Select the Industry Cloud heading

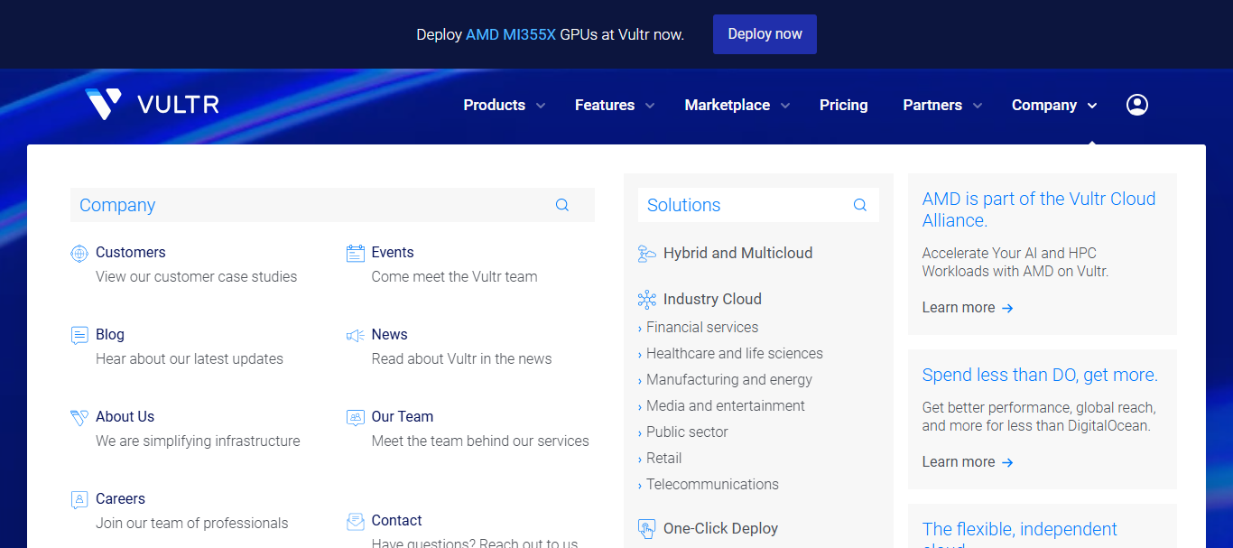click(712, 299)
